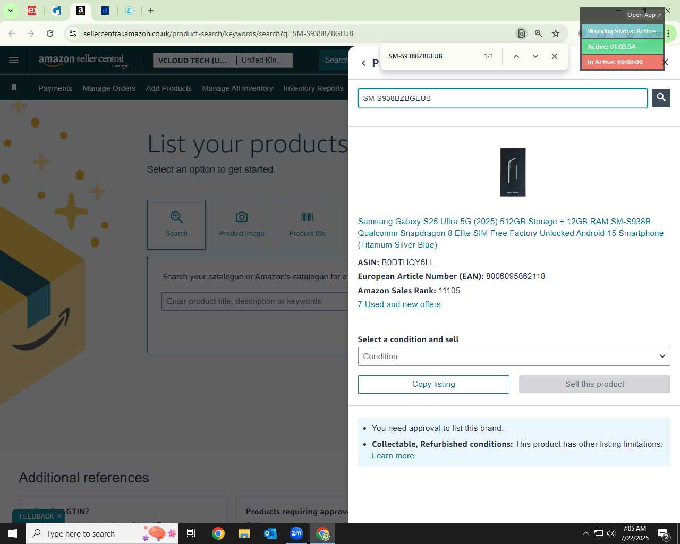Click the Amazon Seller Central logo
Viewport: 680px width, 544px height.
pos(83,60)
